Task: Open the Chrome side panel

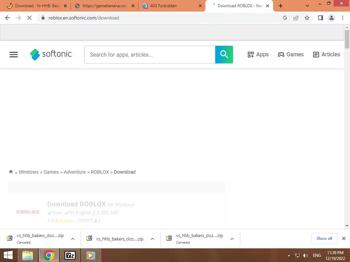Action: tap(321, 18)
